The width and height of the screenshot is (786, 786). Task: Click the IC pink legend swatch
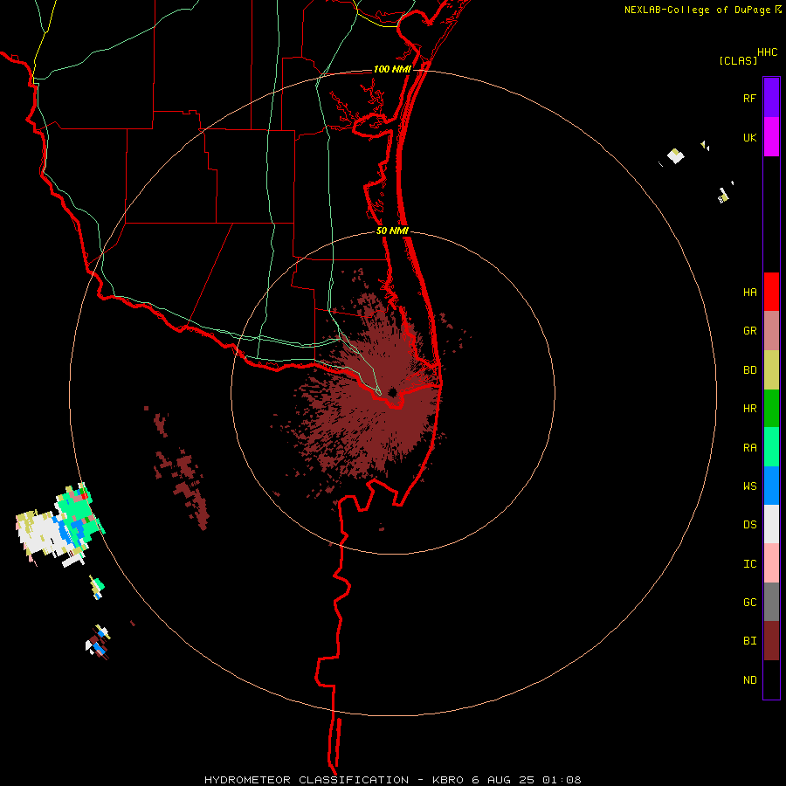click(771, 563)
